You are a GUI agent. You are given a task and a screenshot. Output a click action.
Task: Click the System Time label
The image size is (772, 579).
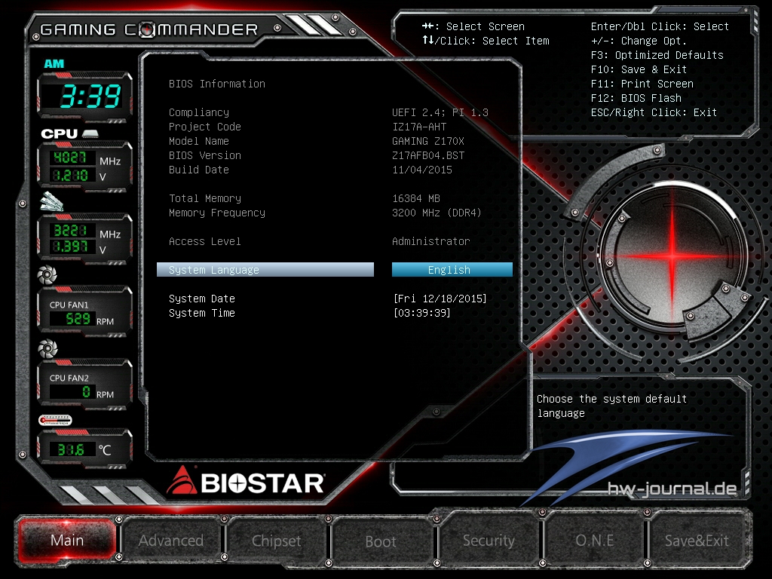202,313
